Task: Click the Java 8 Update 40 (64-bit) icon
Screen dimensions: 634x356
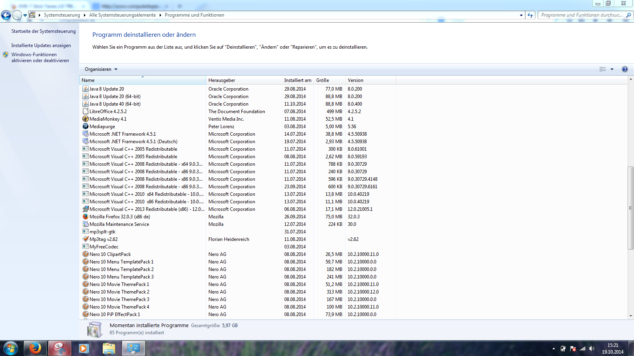Action: pos(86,104)
